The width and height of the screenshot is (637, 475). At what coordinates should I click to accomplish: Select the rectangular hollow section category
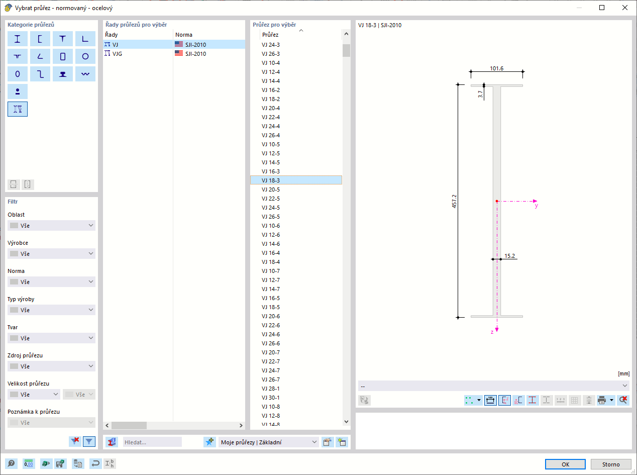click(x=63, y=56)
